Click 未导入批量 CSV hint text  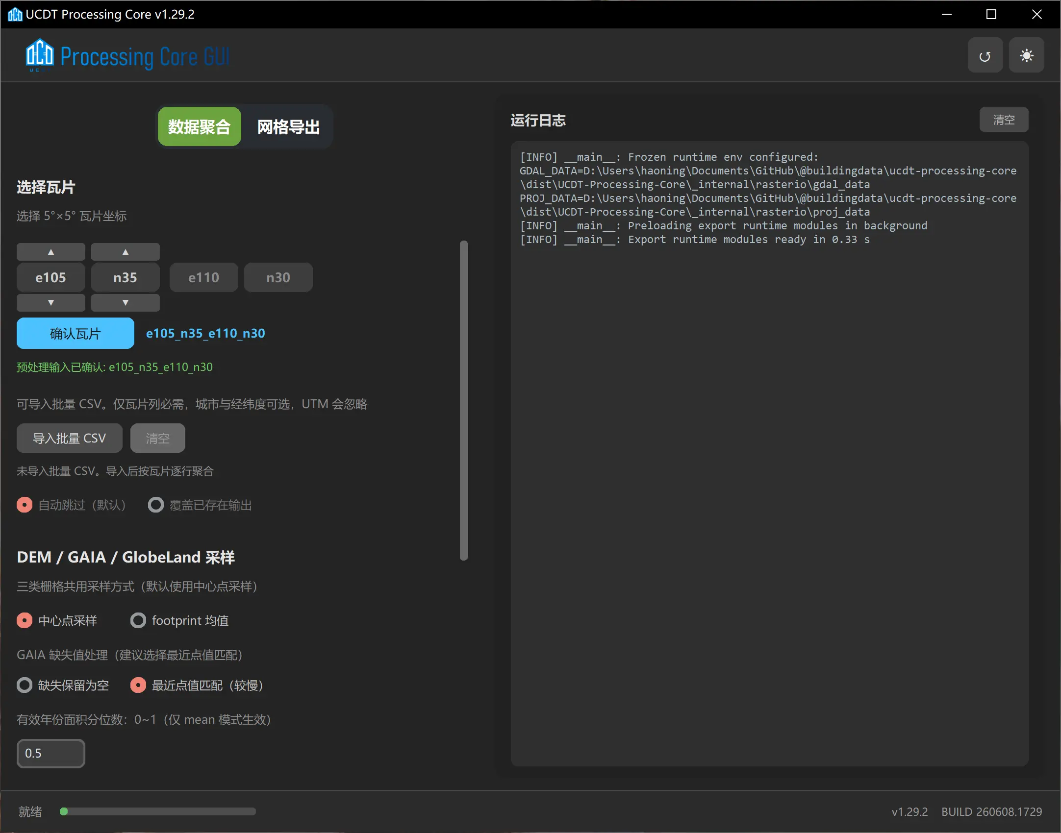coord(115,471)
